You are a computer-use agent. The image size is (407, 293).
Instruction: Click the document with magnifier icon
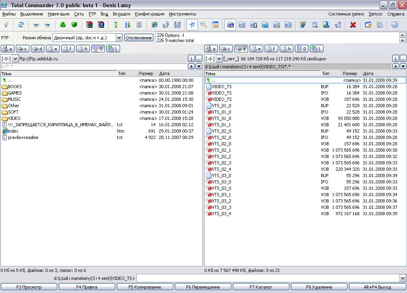pos(315,25)
